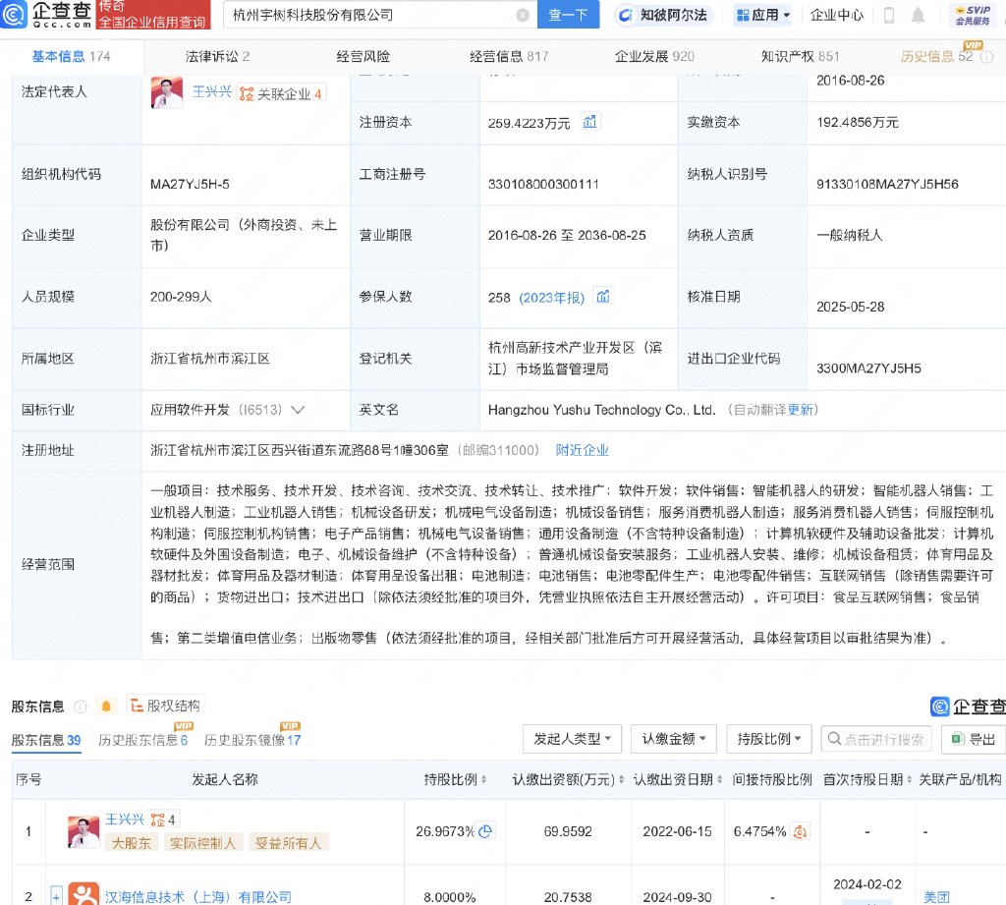This screenshot has width=1006, height=905.
Task: Select taxpayer ID 91330108MA27YJ5H56
Action: (887, 184)
